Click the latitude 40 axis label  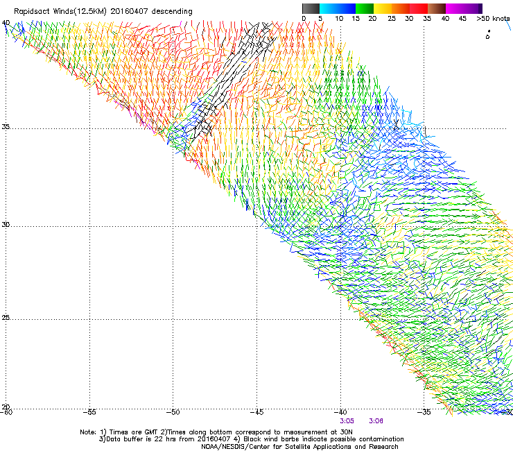point(6,23)
